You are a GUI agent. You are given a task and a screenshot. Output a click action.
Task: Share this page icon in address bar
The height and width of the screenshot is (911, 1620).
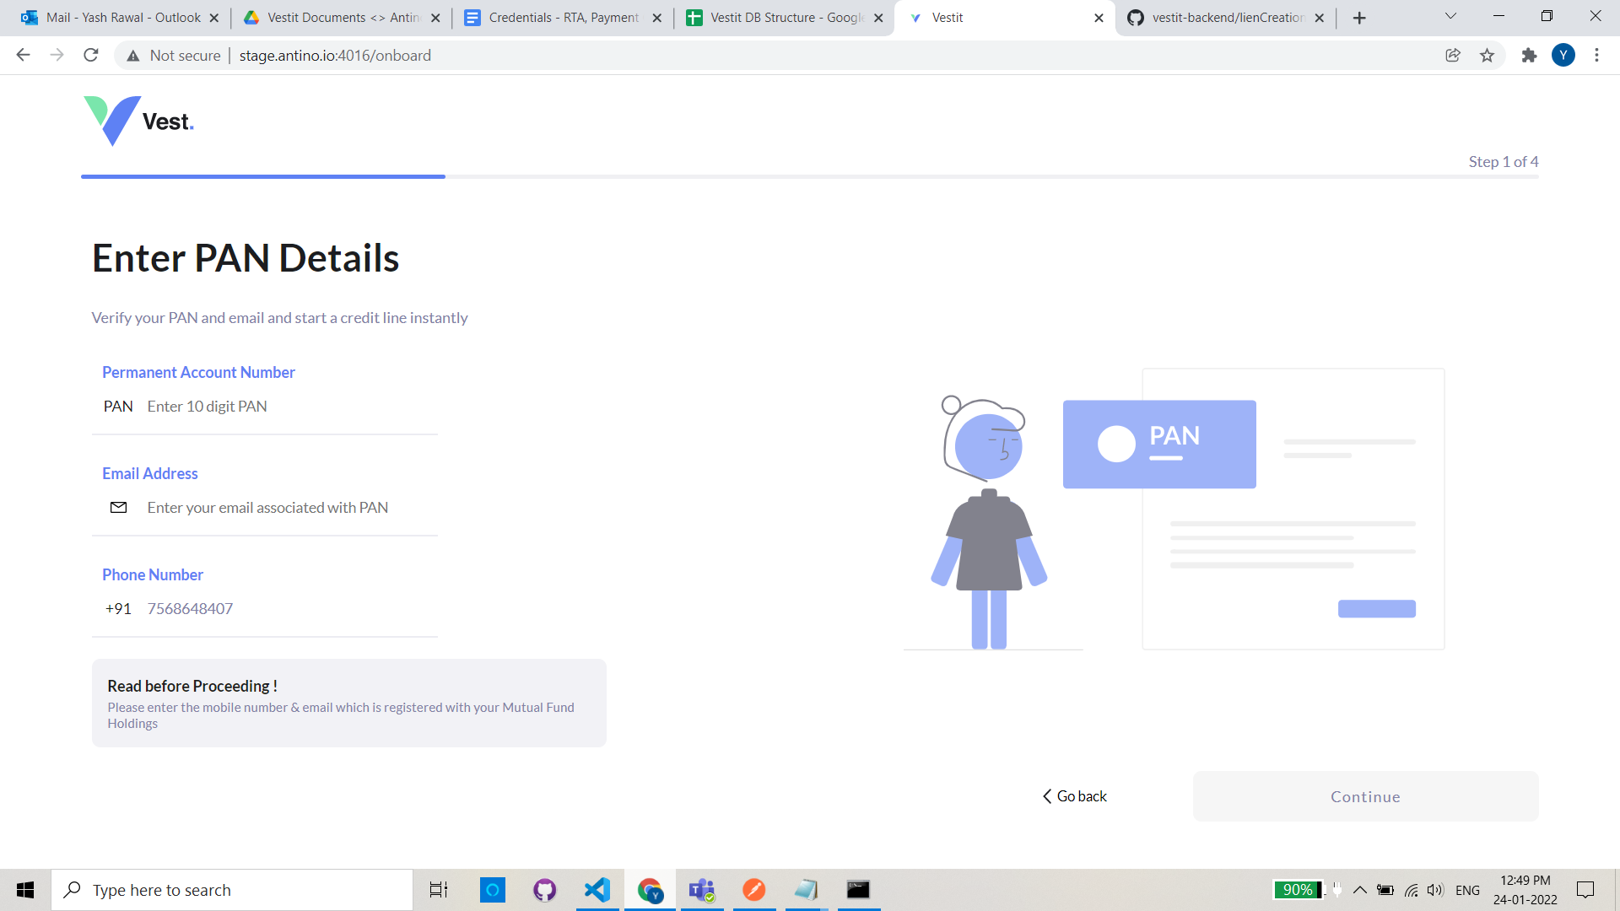(1453, 55)
